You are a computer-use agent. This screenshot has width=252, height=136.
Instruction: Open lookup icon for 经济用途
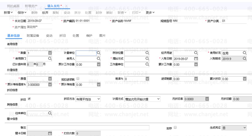pos(196,53)
